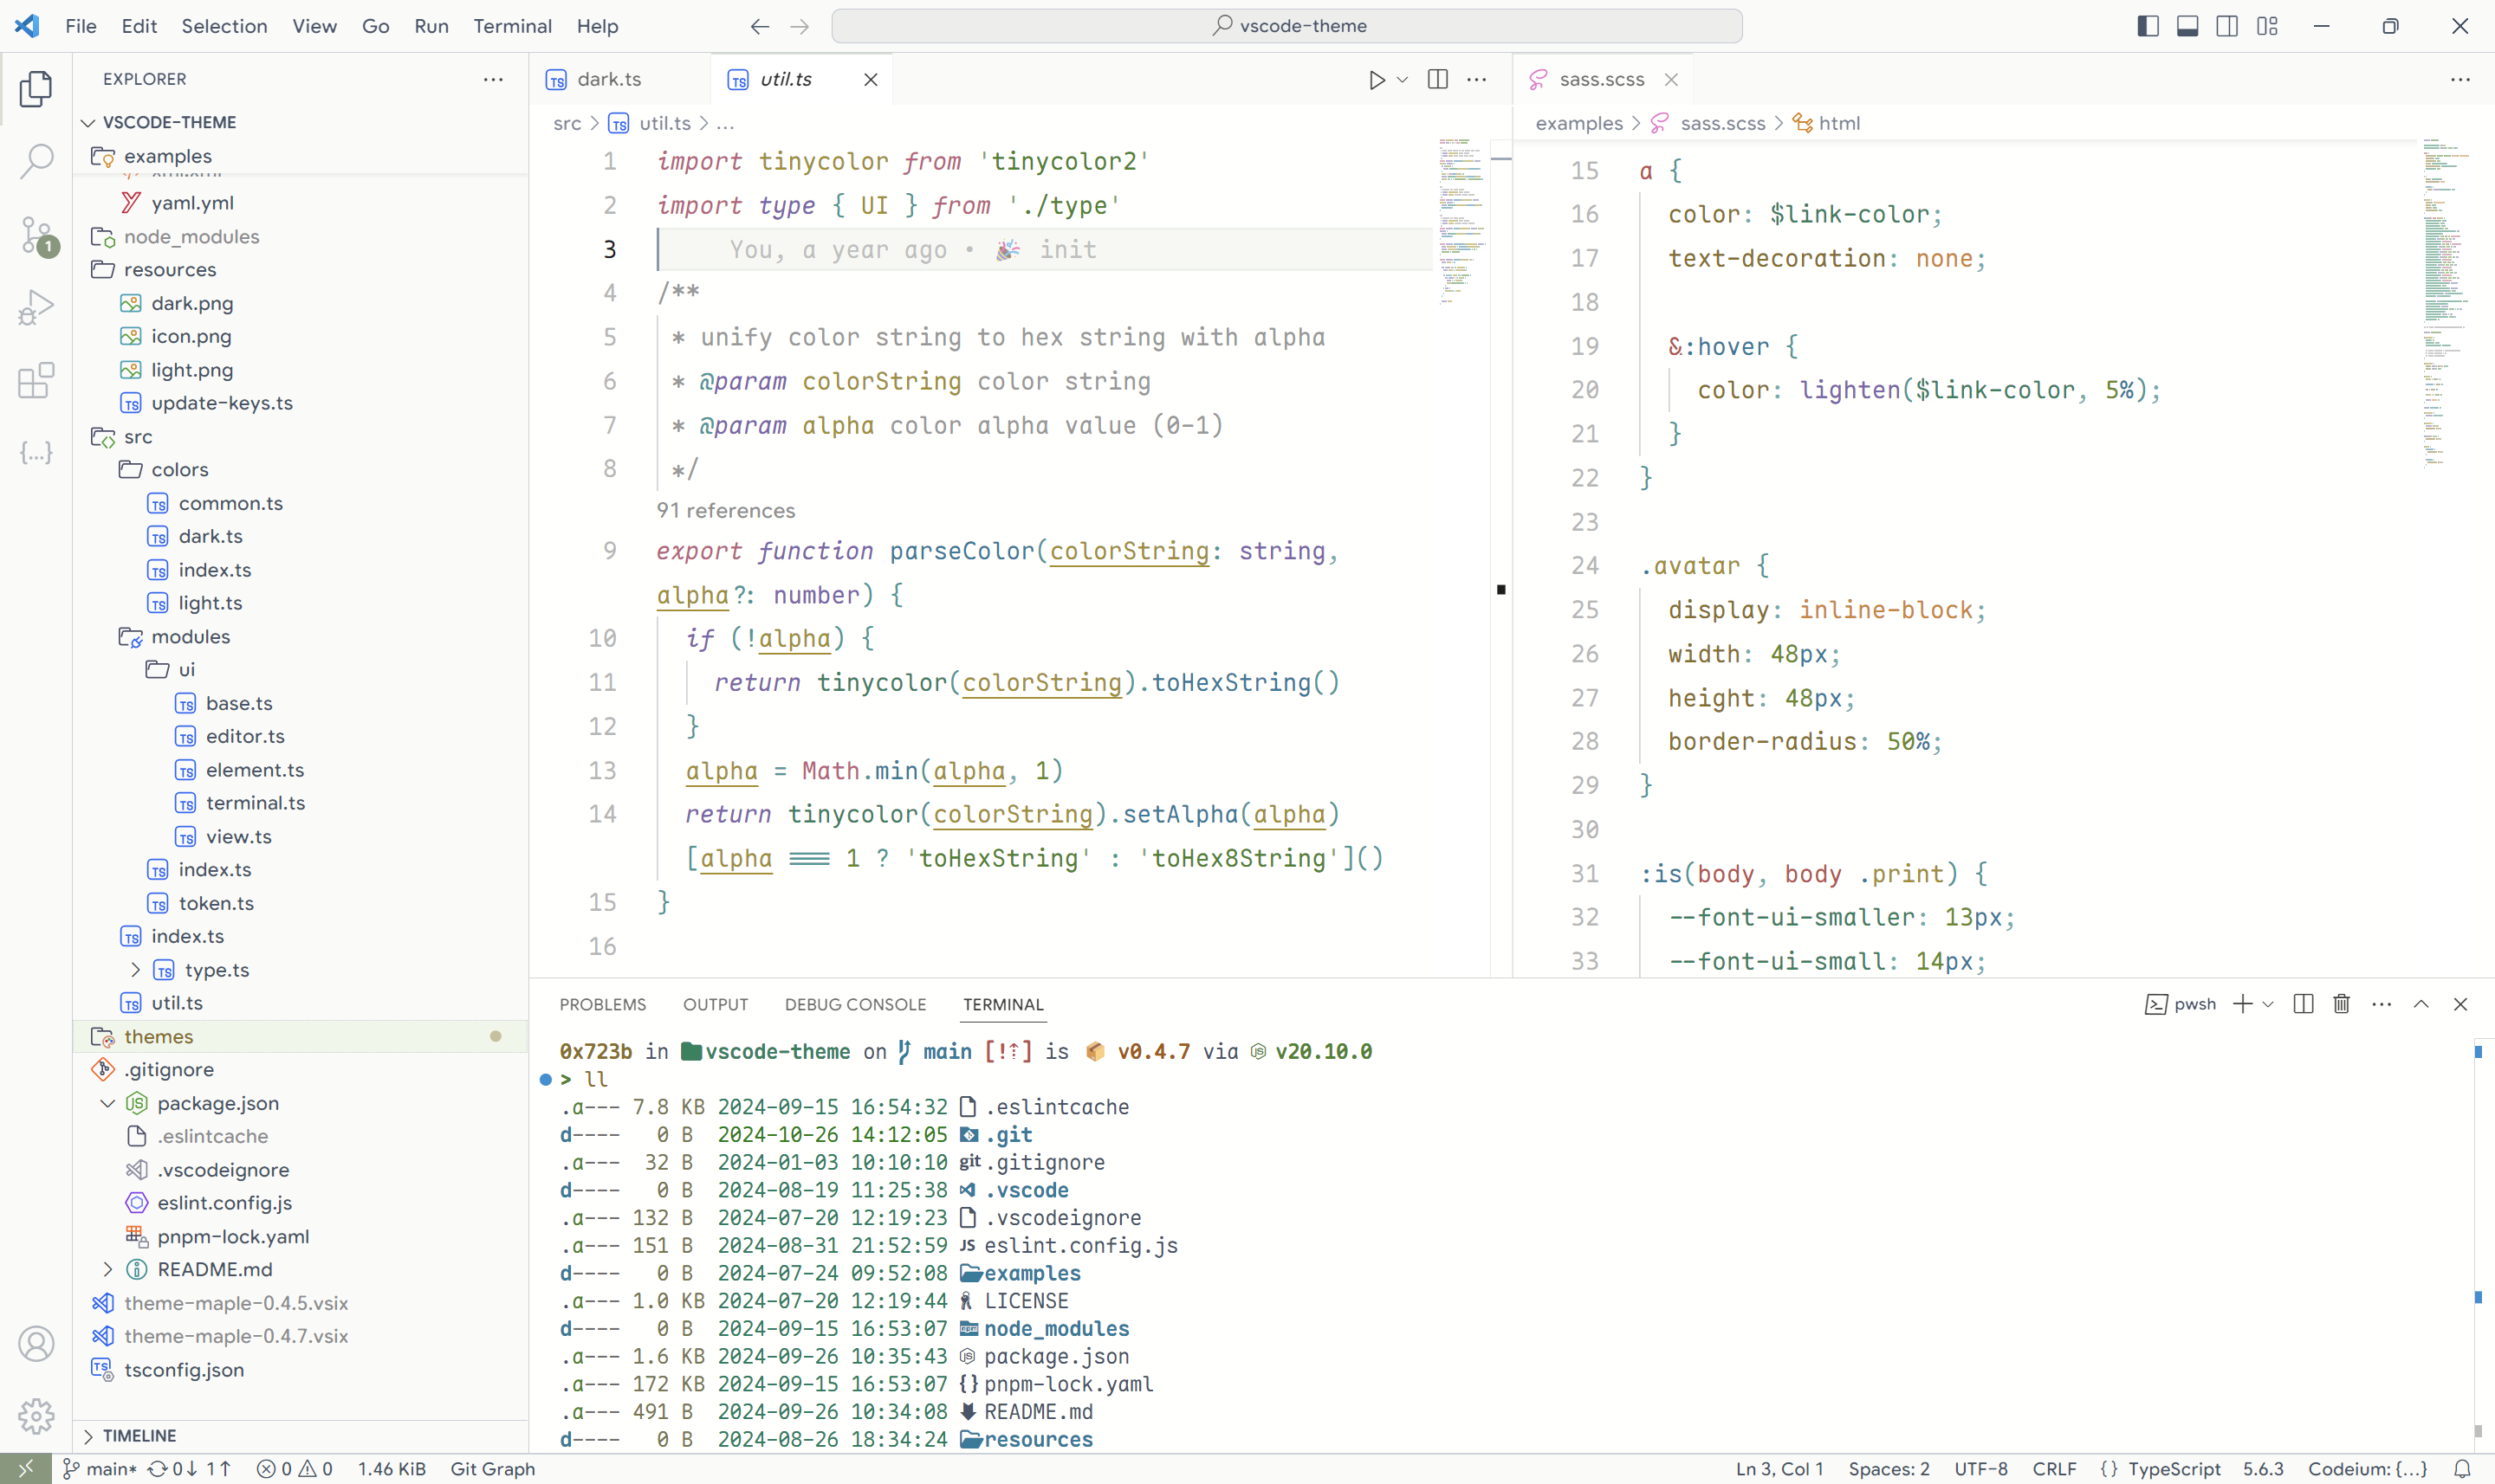Select the dark.ts editor tab
This screenshot has height=1484, width=2495.
click(610, 78)
